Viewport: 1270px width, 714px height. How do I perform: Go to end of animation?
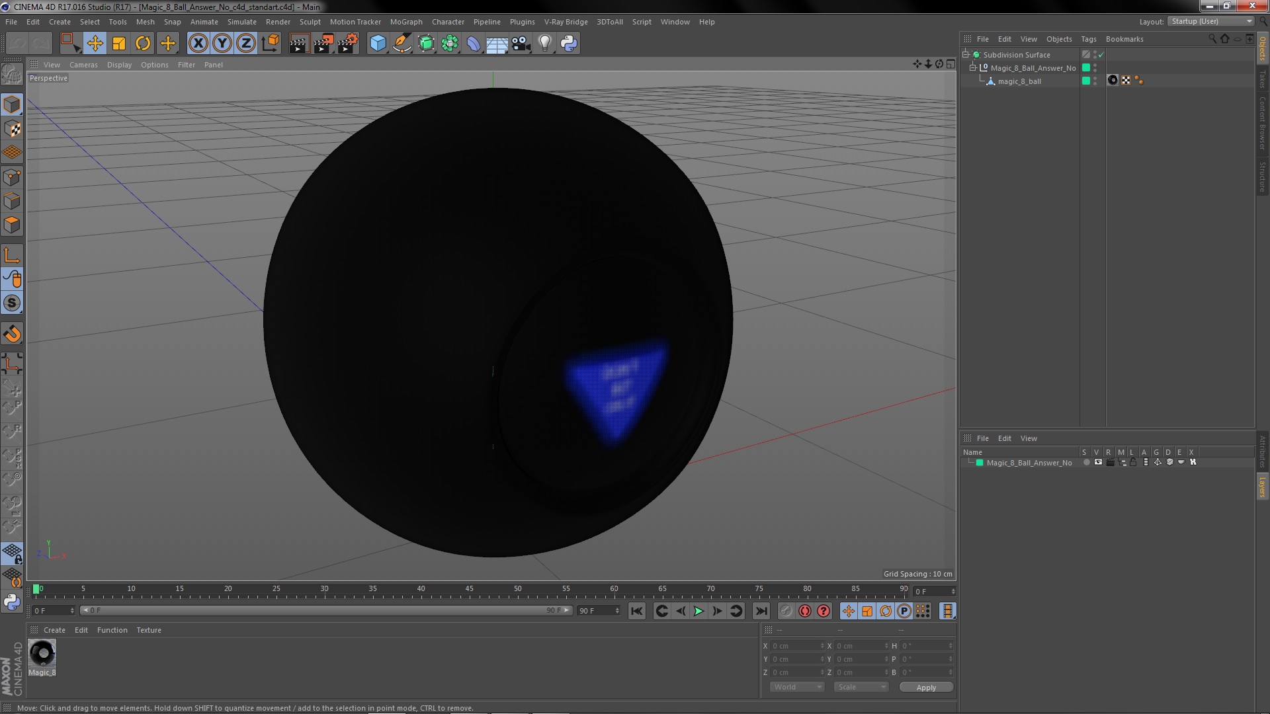[x=761, y=612]
